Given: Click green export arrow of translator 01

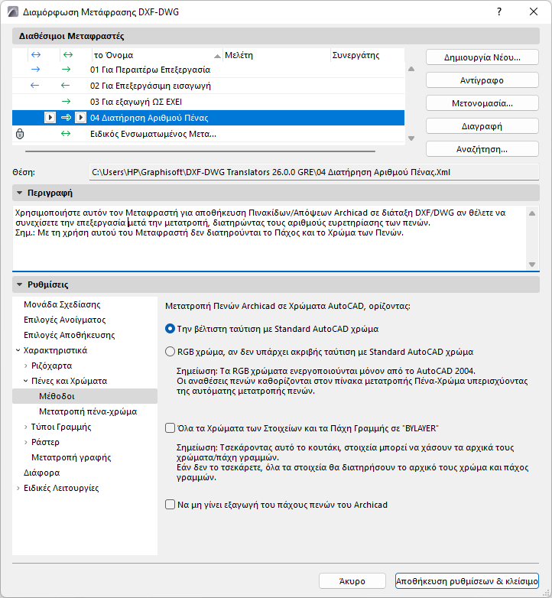Looking at the screenshot, I should 66,70.
